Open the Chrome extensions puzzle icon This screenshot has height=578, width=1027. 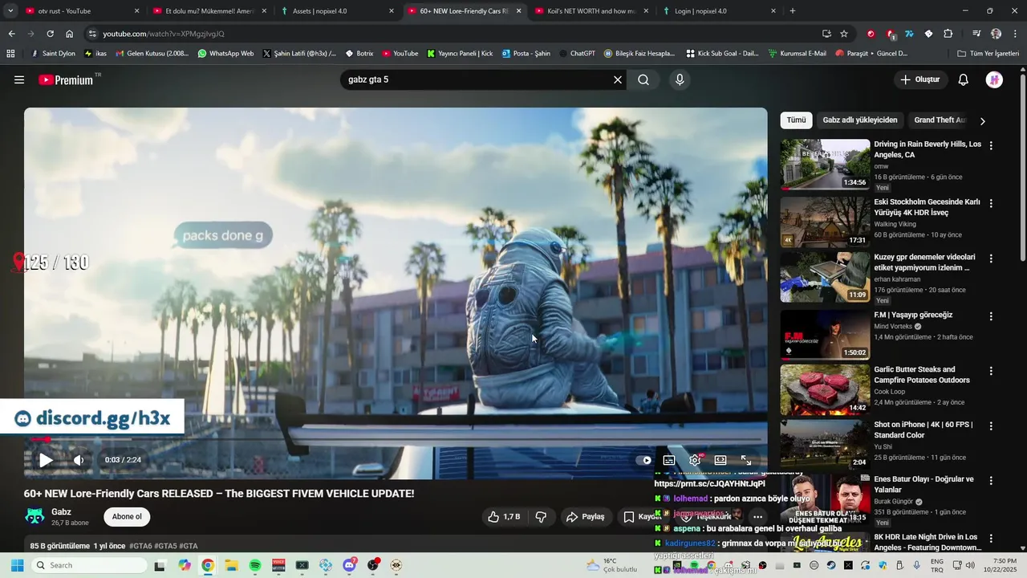click(948, 34)
